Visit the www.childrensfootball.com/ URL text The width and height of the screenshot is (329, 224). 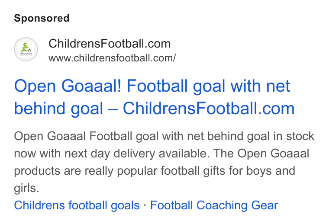click(112, 58)
